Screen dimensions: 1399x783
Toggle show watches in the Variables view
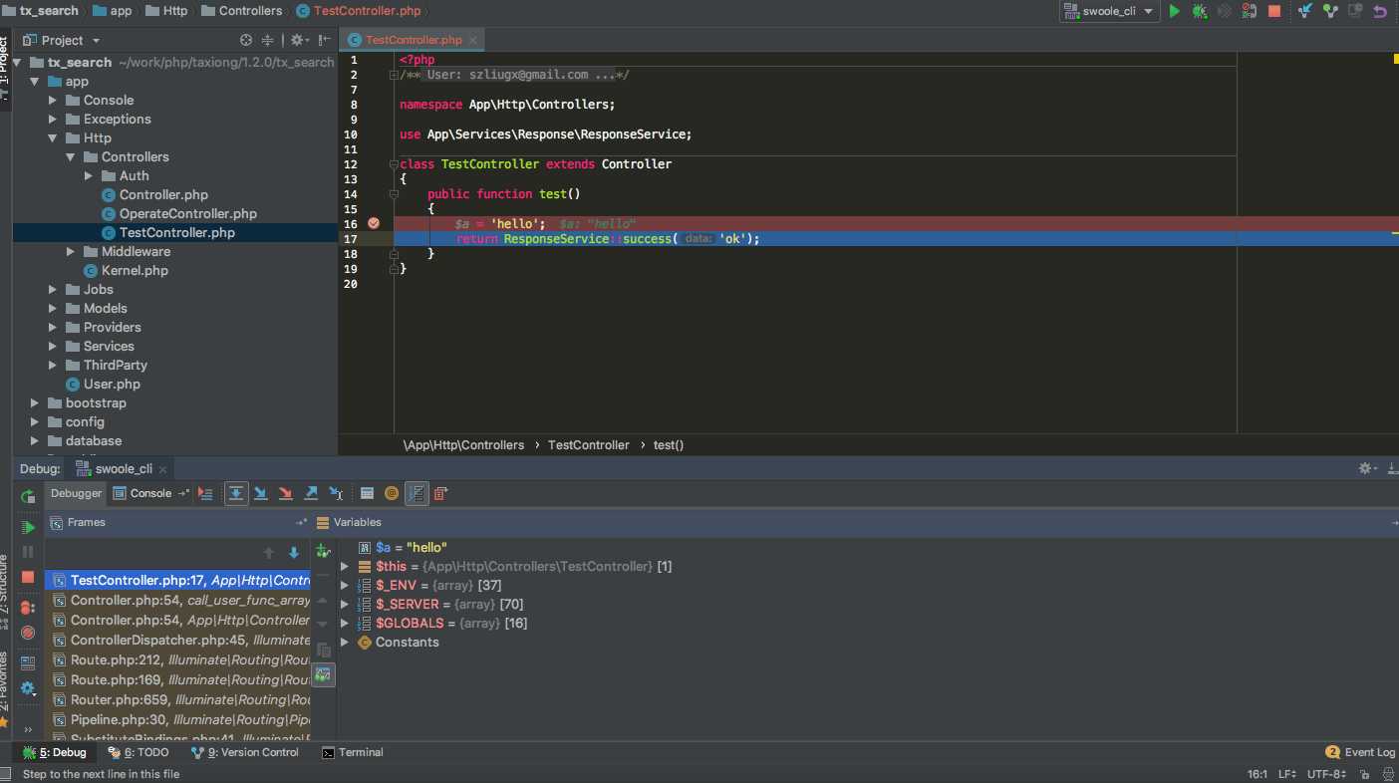coord(323,674)
